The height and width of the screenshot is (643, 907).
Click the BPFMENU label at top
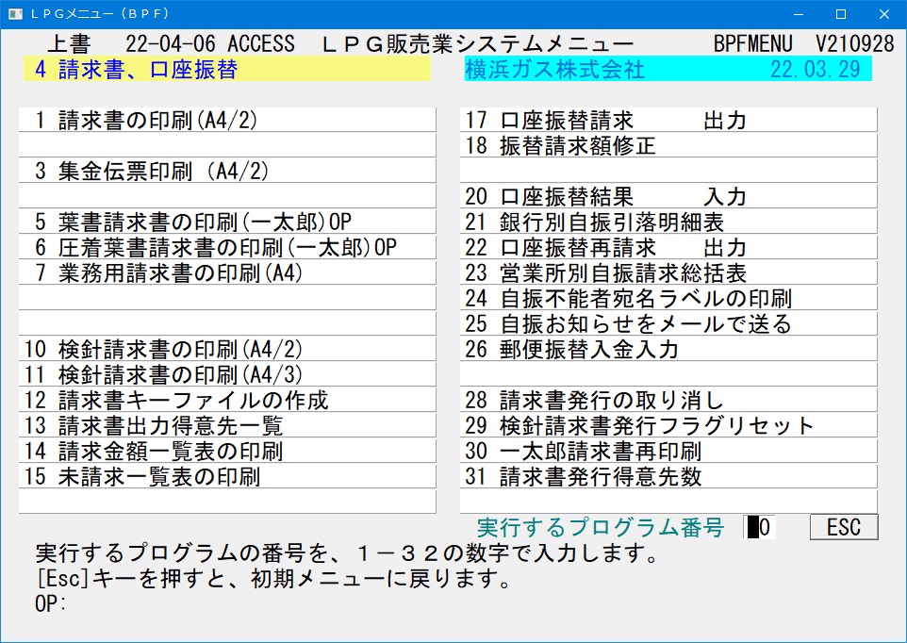point(753,44)
